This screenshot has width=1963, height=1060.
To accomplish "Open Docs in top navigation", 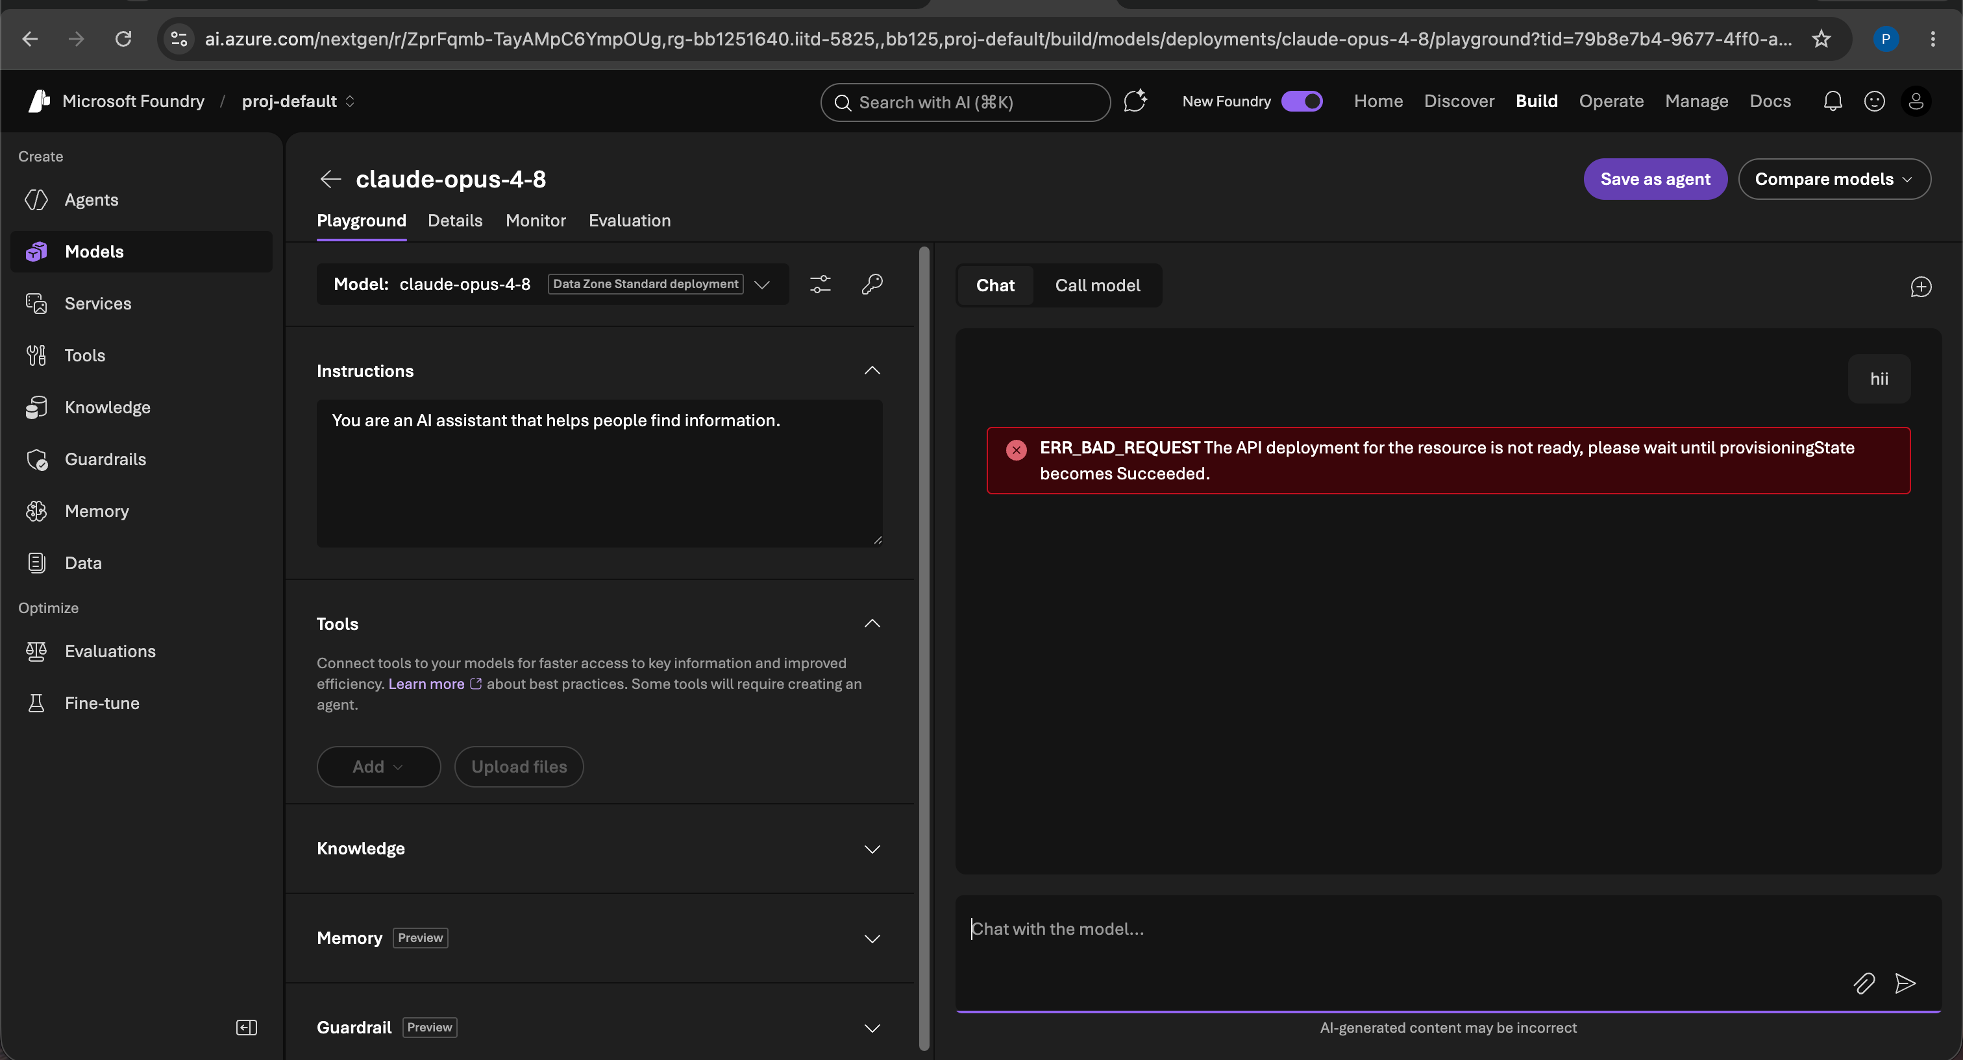I will [x=1770, y=101].
